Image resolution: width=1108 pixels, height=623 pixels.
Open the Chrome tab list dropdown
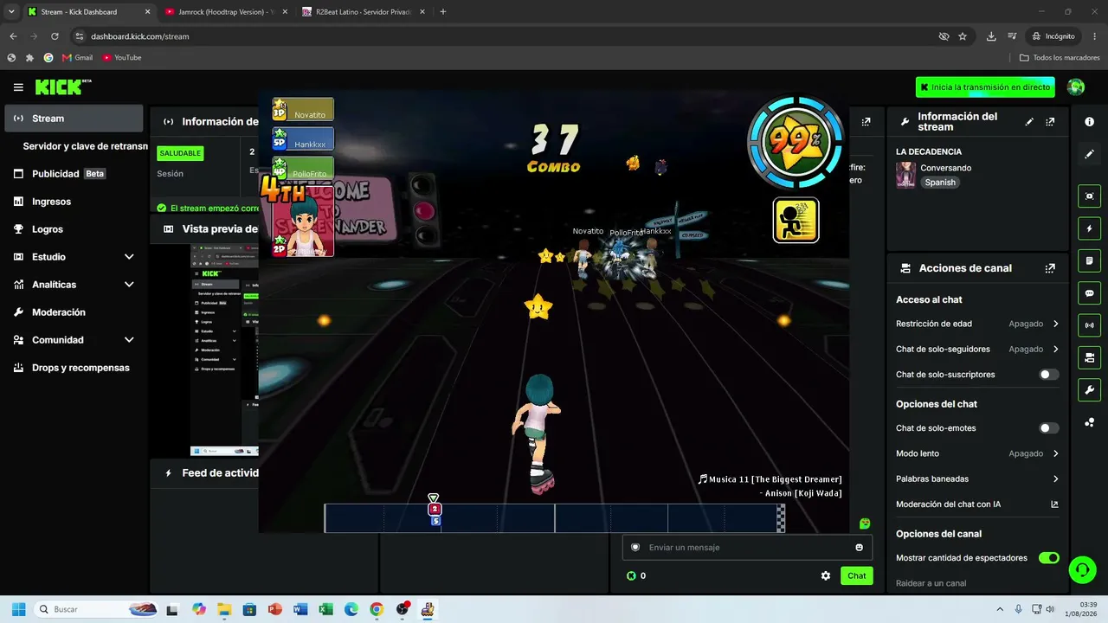pos(11,11)
